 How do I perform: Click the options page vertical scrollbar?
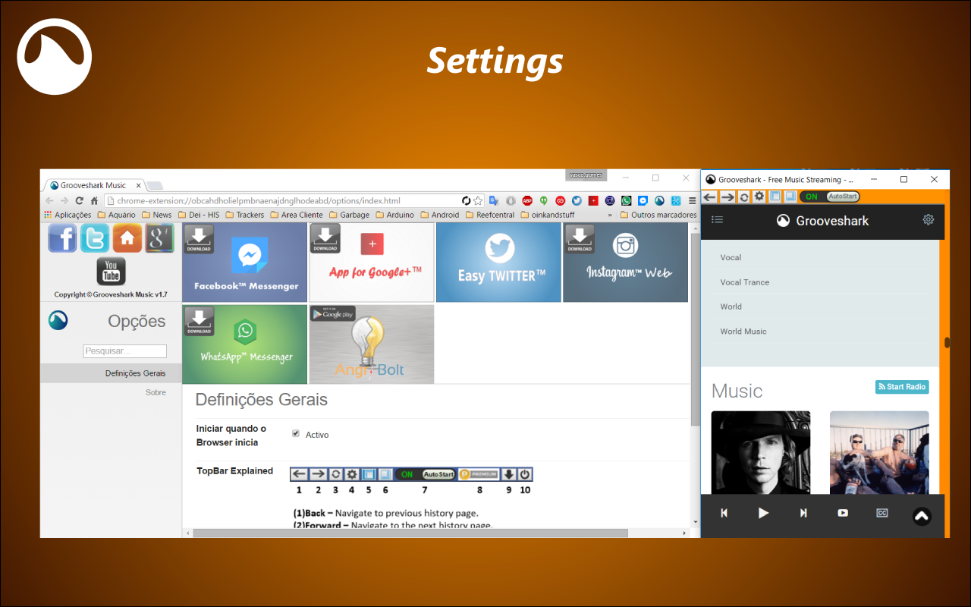coord(696,330)
